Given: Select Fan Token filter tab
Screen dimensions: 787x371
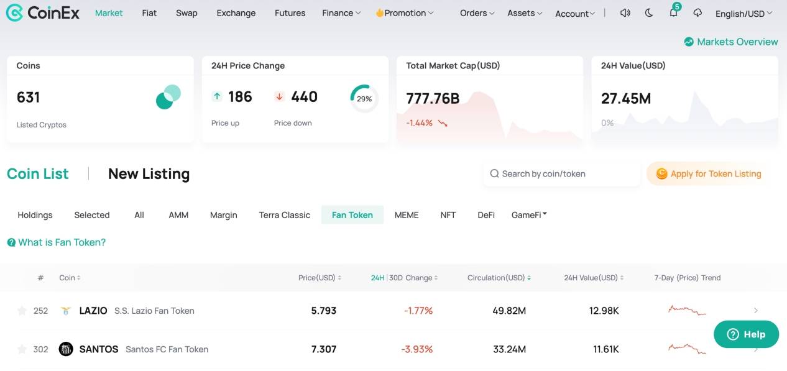Looking at the screenshot, I should click(352, 215).
